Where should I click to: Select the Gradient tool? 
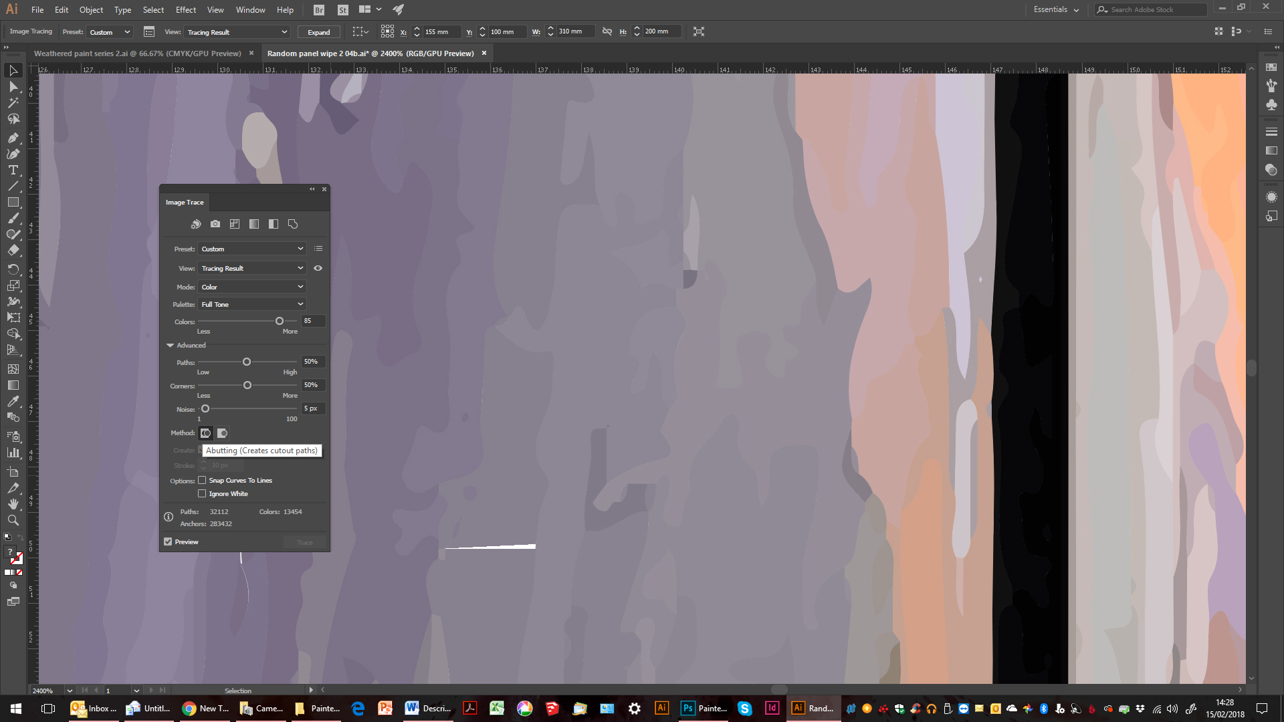coord(13,385)
